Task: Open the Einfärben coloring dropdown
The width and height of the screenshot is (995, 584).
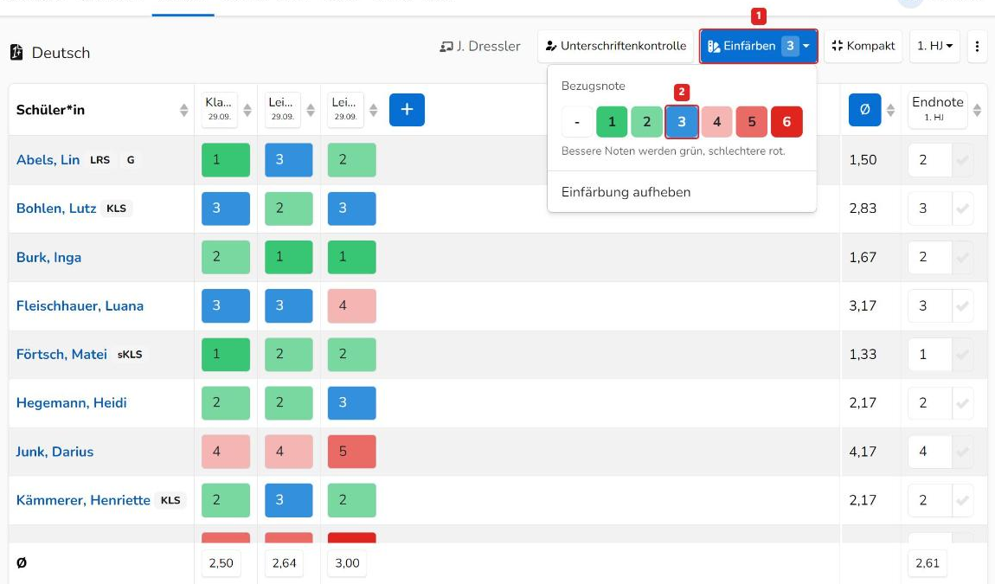Action: 758,46
